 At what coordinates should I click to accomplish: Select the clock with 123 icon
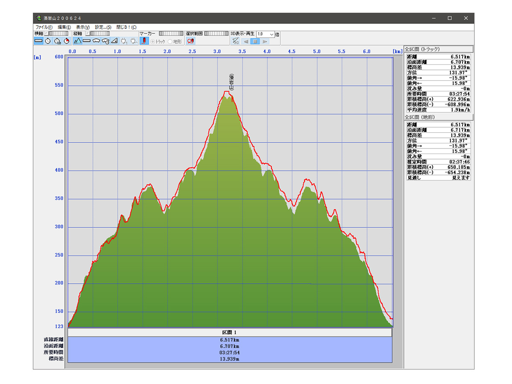tap(57, 41)
